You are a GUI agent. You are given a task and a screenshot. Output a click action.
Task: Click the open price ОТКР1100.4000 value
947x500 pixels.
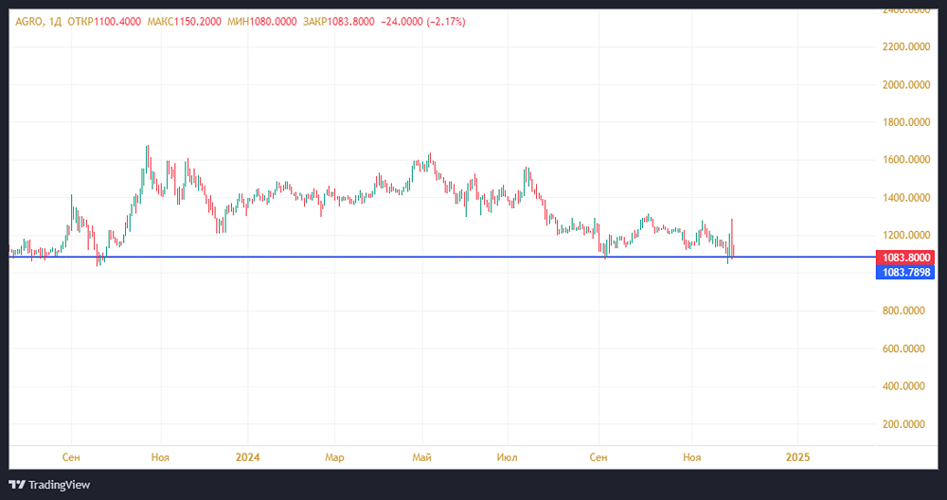click(x=104, y=22)
